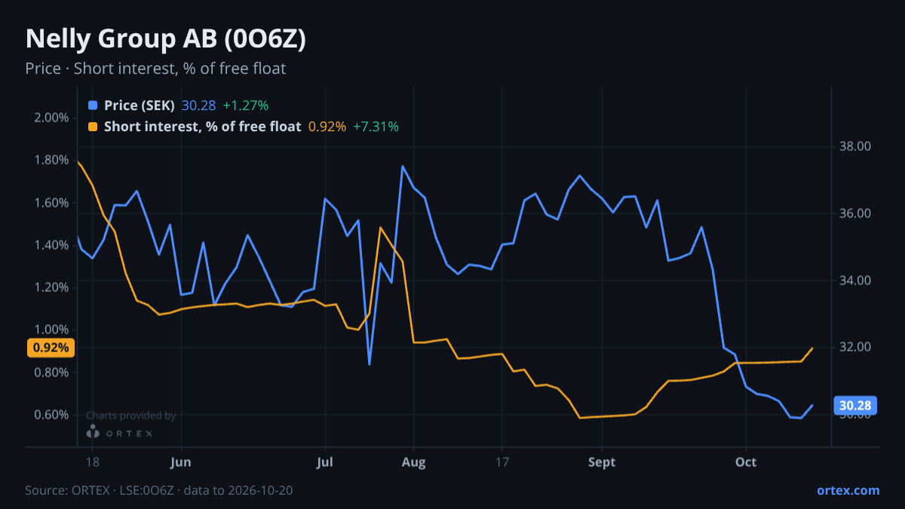This screenshot has width=905, height=509.
Task: Click the source line with data to 2026-10-20
Action: coord(159,490)
